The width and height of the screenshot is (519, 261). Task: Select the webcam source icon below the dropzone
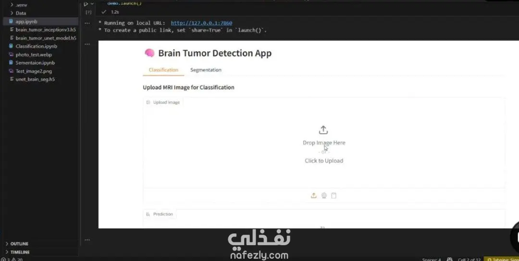click(324, 196)
